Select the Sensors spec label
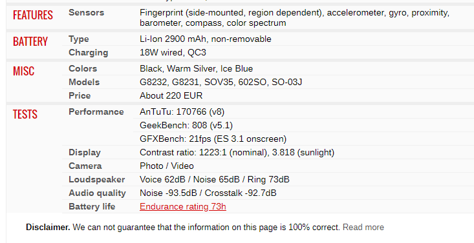 coord(86,13)
